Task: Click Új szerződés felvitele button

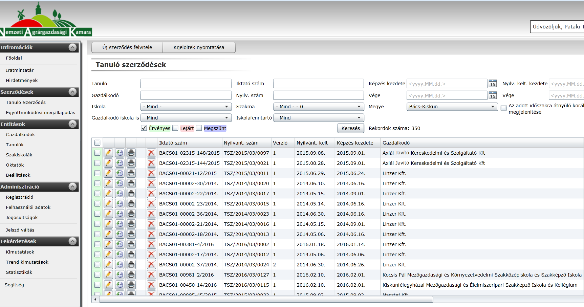Action: 127,47
